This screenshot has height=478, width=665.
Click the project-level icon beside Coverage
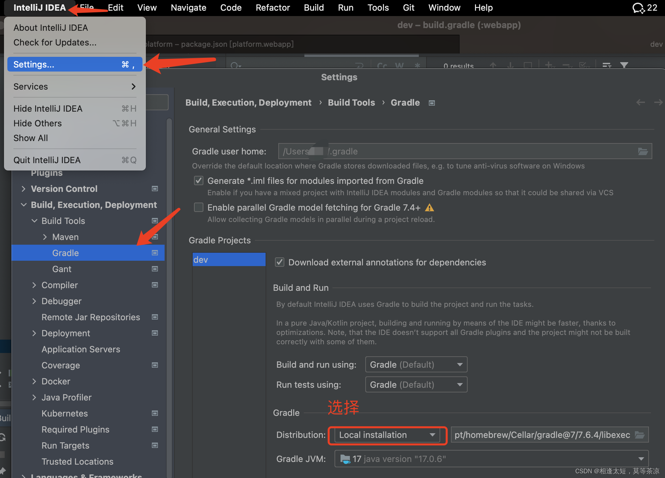155,365
